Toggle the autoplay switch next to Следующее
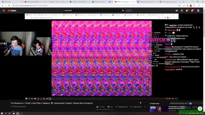This screenshot has width=205, height=115. 190,103
